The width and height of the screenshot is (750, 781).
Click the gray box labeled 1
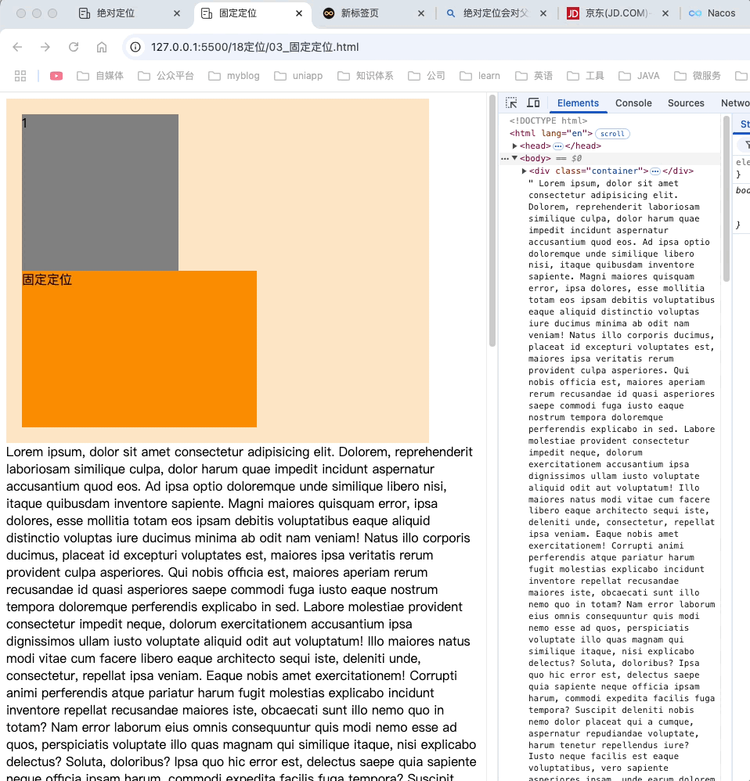(99, 193)
